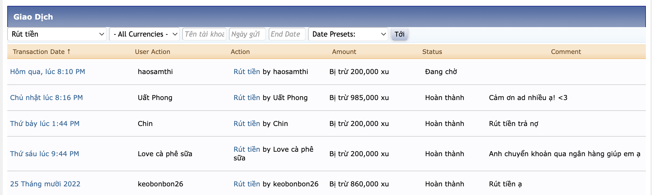Image resolution: width=652 pixels, height=195 pixels.
Task: Open the Hôm qua, lúc 8:10 PM transaction
Action: click(x=48, y=72)
